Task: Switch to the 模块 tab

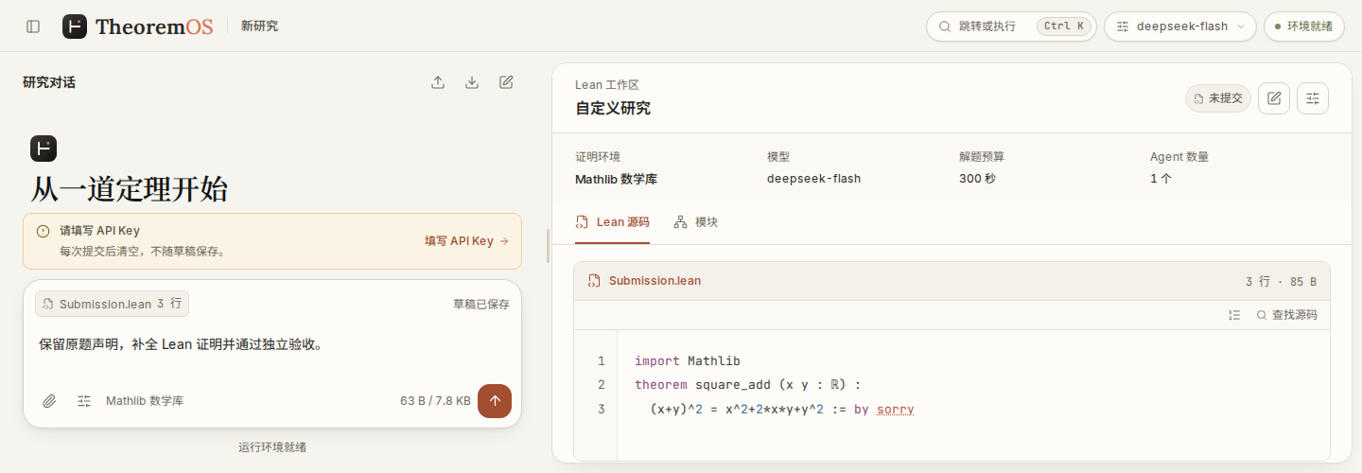Action: pyautogui.click(x=695, y=222)
